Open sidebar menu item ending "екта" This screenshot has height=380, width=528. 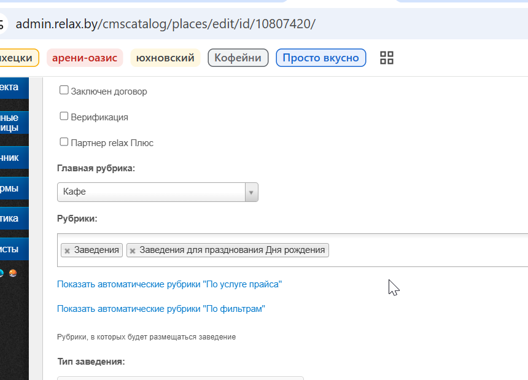click(14, 87)
